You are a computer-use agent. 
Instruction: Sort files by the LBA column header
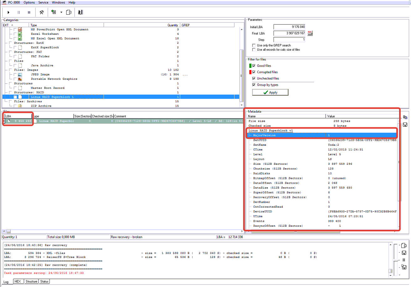[18, 116]
